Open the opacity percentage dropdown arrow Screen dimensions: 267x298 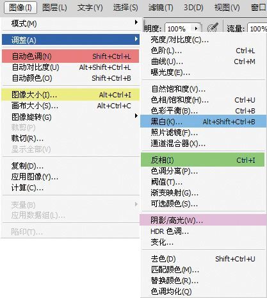pyautogui.click(x=196, y=28)
